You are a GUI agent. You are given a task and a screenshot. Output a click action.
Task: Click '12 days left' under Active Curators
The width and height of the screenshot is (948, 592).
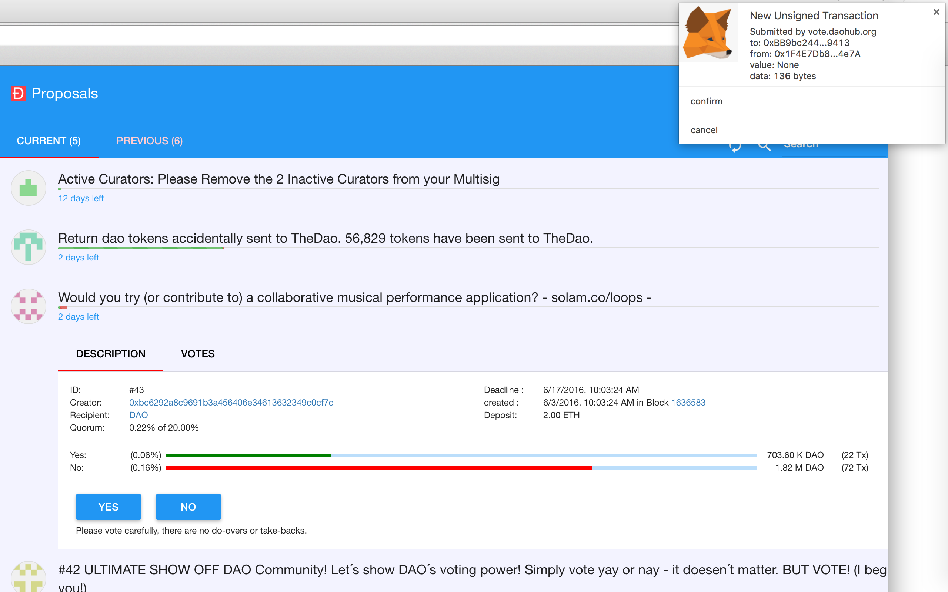coord(81,198)
